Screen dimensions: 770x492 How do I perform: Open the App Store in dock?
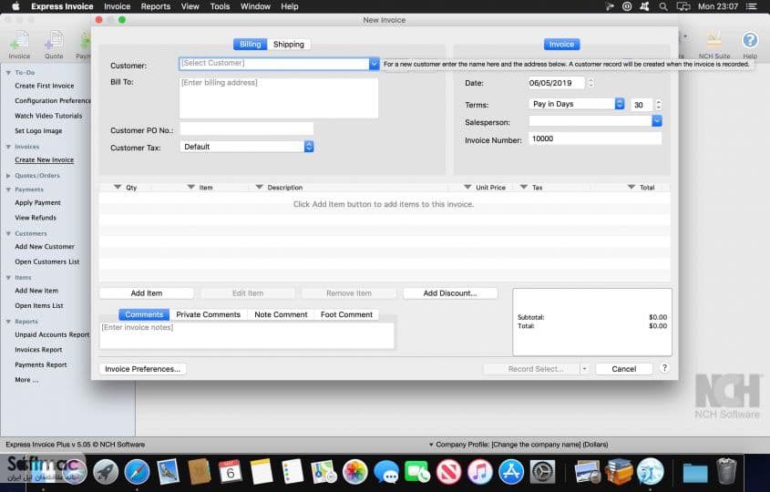[x=511, y=471]
